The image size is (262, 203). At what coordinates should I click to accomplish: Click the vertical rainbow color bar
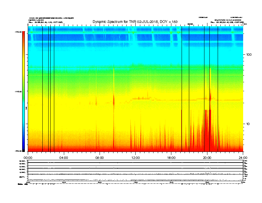click(23, 92)
